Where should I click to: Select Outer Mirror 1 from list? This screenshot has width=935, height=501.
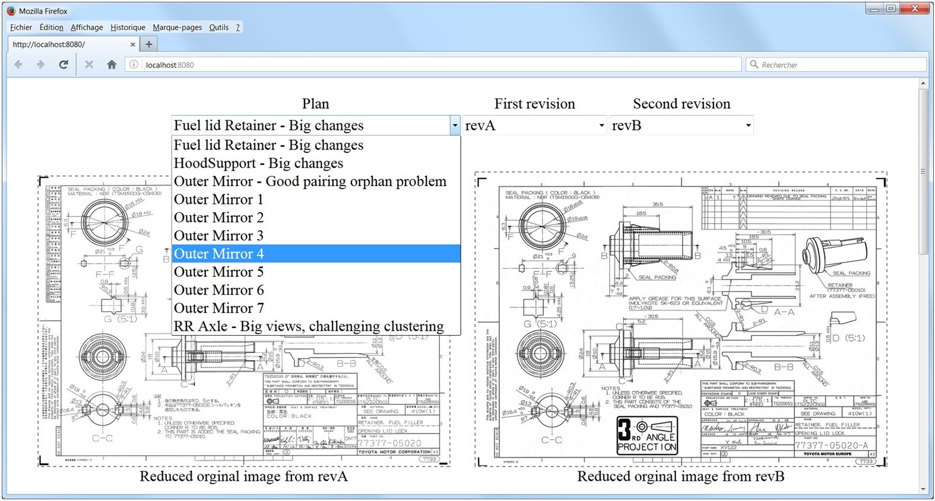point(316,199)
